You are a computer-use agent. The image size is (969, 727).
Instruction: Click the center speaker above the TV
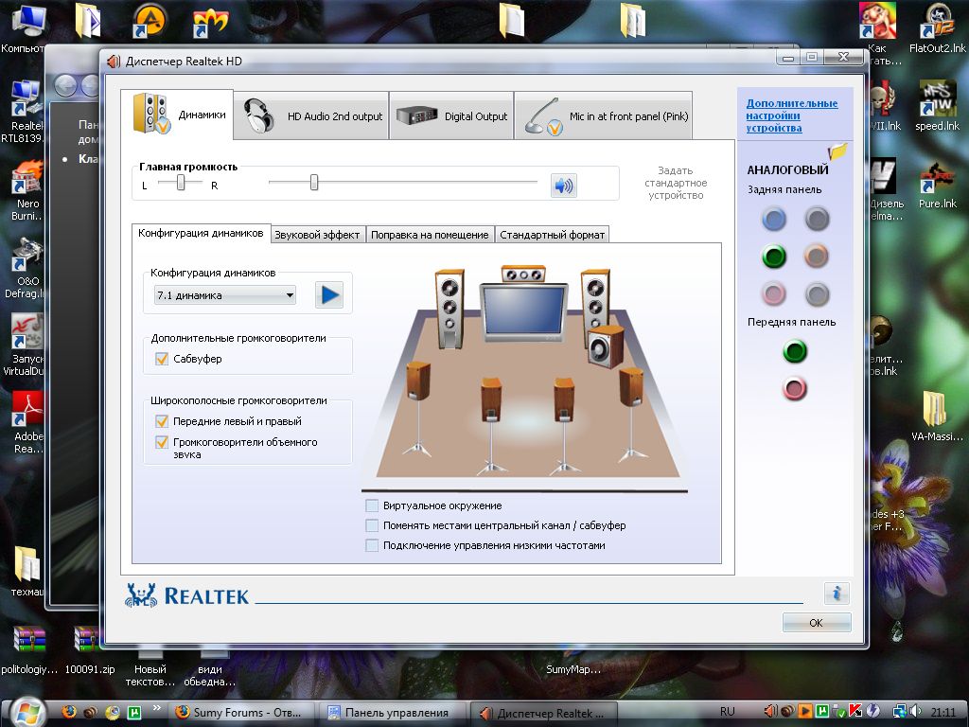click(523, 275)
